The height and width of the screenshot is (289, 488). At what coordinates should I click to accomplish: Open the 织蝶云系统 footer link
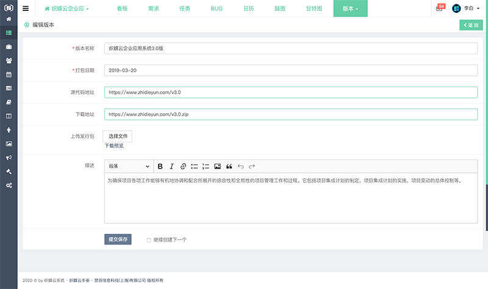coord(54,280)
